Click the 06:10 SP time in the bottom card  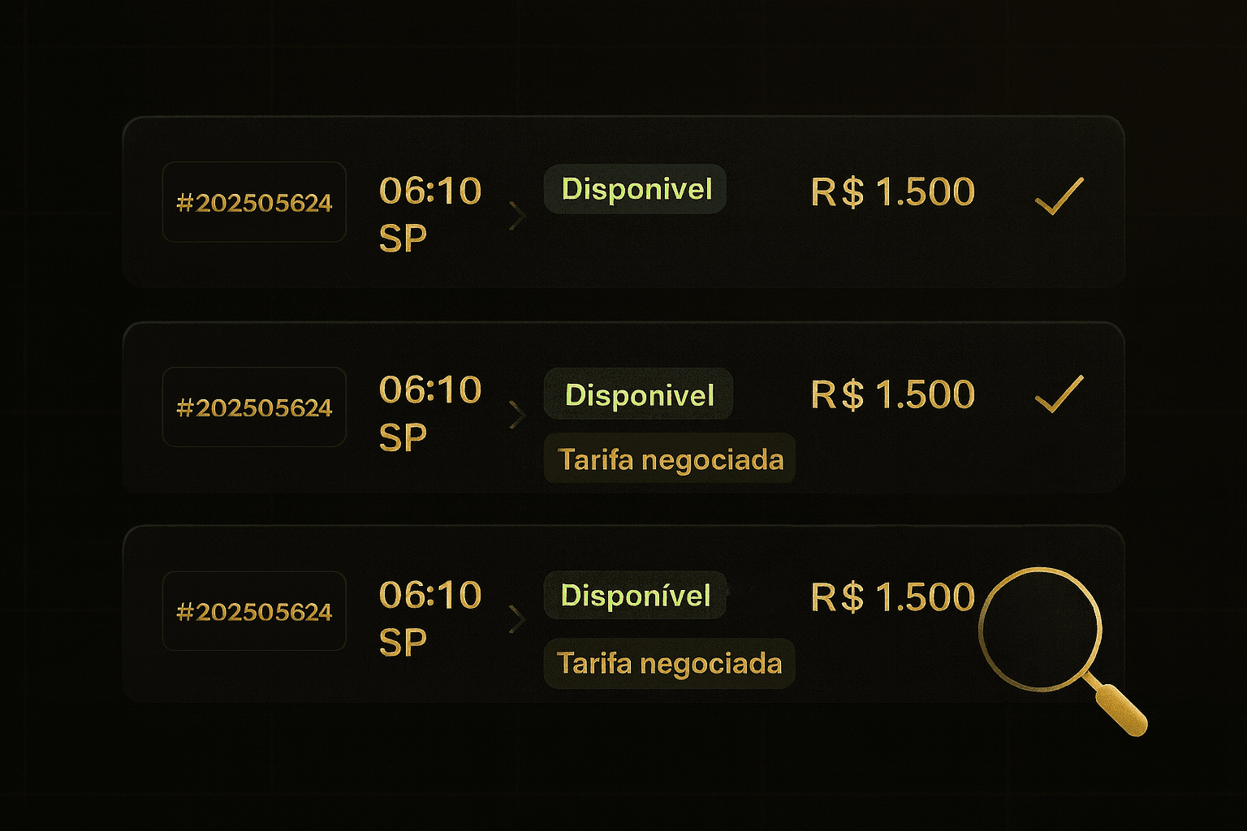click(429, 618)
